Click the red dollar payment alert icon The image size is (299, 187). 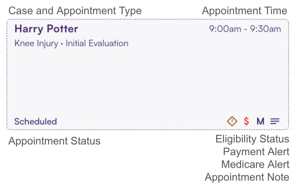pos(246,121)
